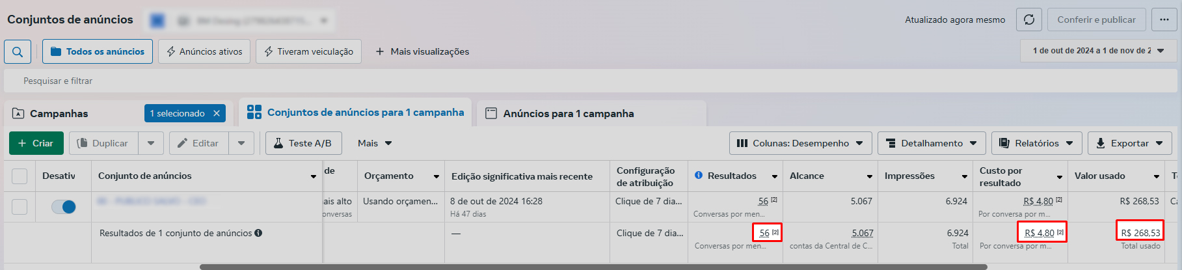Click the info icon after 'Resultados de 1 conjunto'
Viewport: 1182px width, 270px height.
pos(258,233)
